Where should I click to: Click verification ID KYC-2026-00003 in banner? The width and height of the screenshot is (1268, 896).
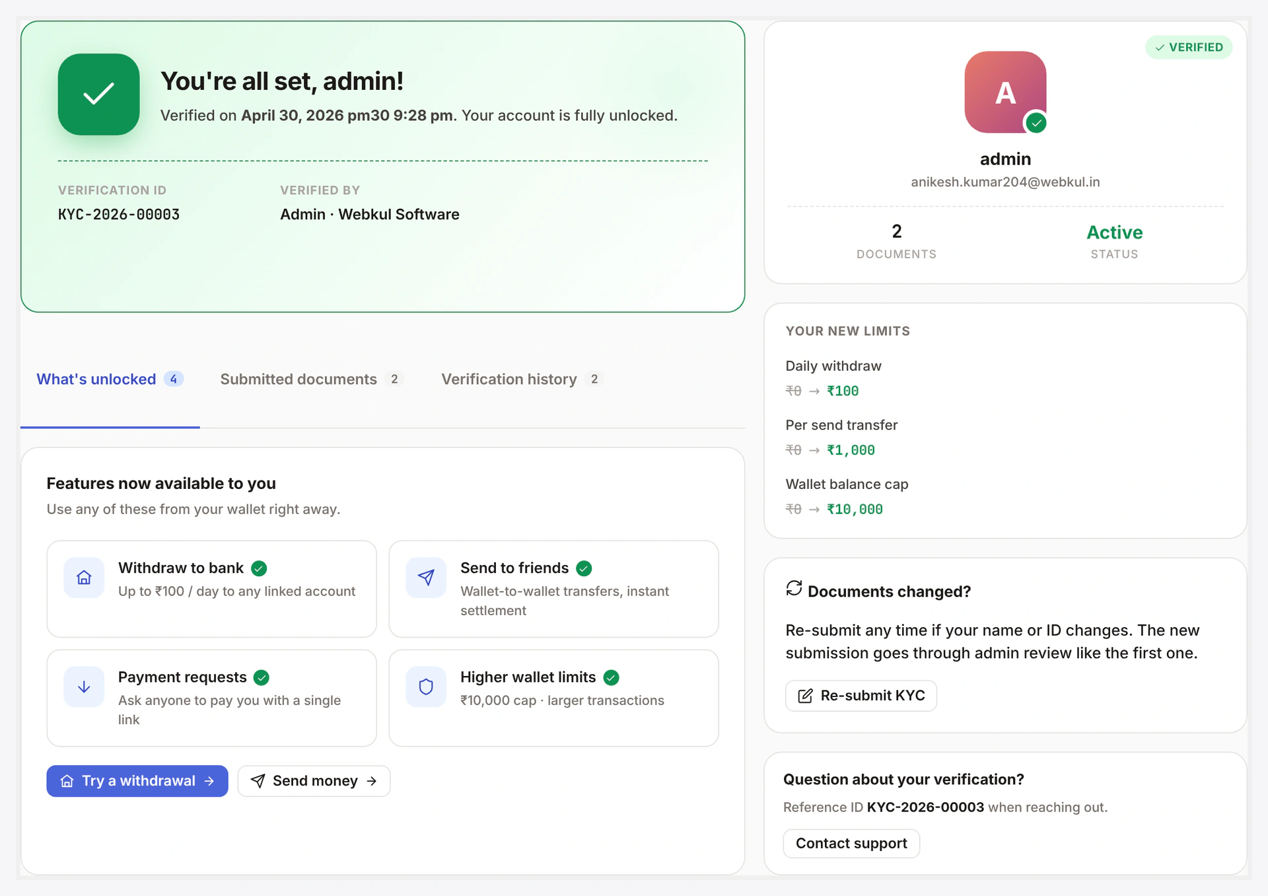pyautogui.click(x=119, y=215)
